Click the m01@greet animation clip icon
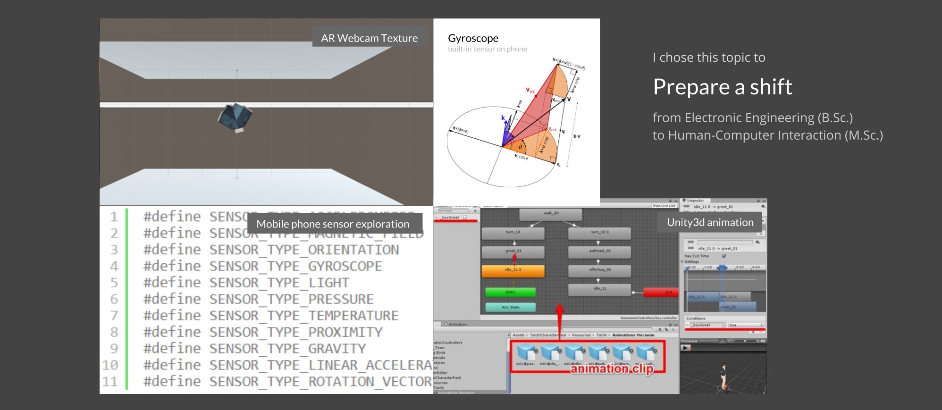This screenshot has height=410, width=942. (526, 353)
